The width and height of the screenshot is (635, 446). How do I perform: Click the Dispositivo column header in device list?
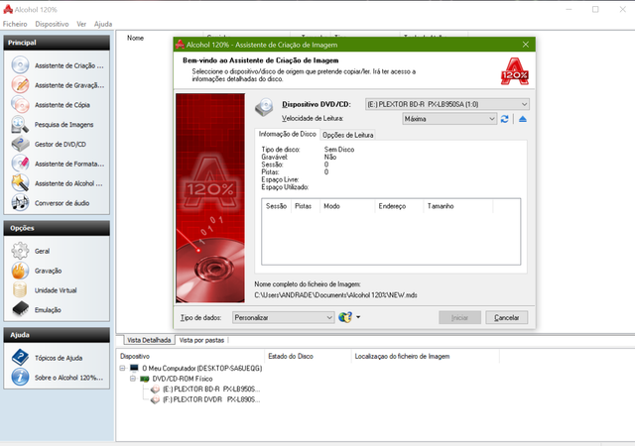click(190, 356)
